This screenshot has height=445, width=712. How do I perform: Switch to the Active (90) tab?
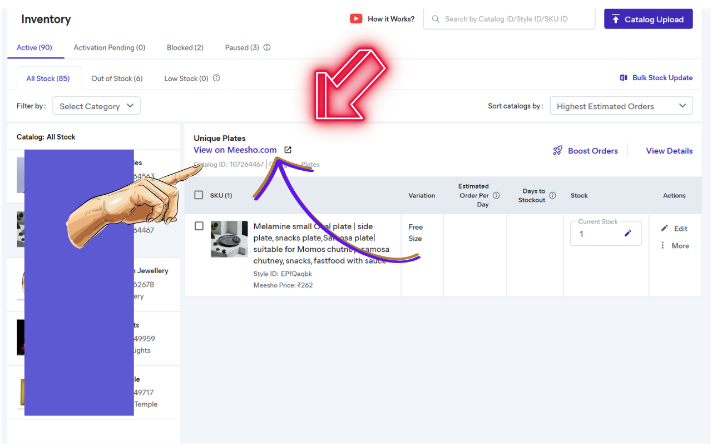tap(34, 47)
